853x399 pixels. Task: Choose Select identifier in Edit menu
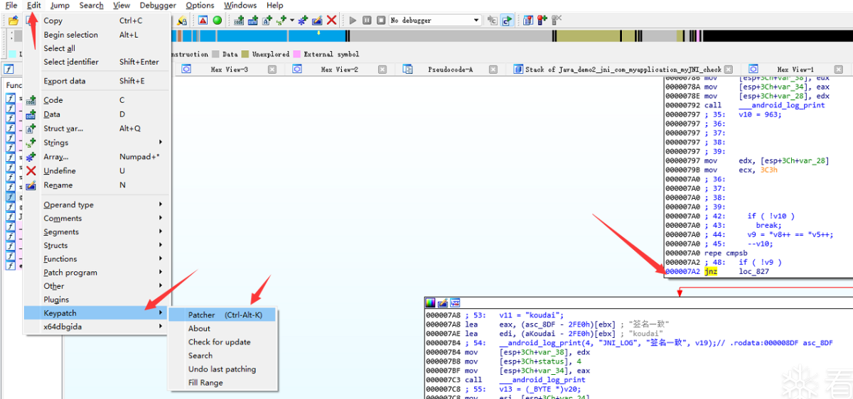point(97,62)
